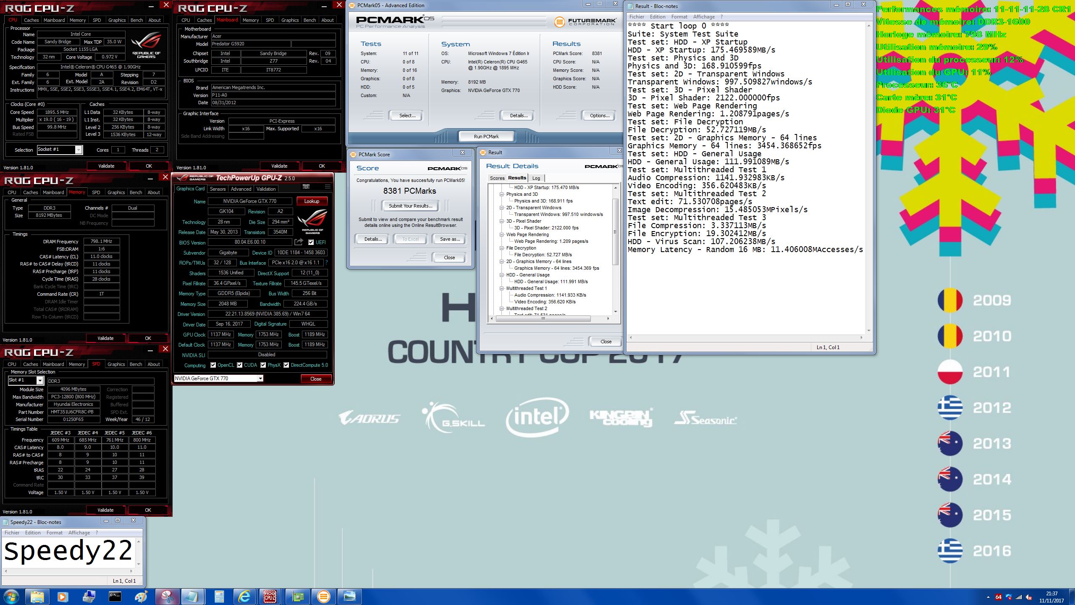Click Submit Your Results button
Viewport: 1075px width, 605px height.
[410, 206]
